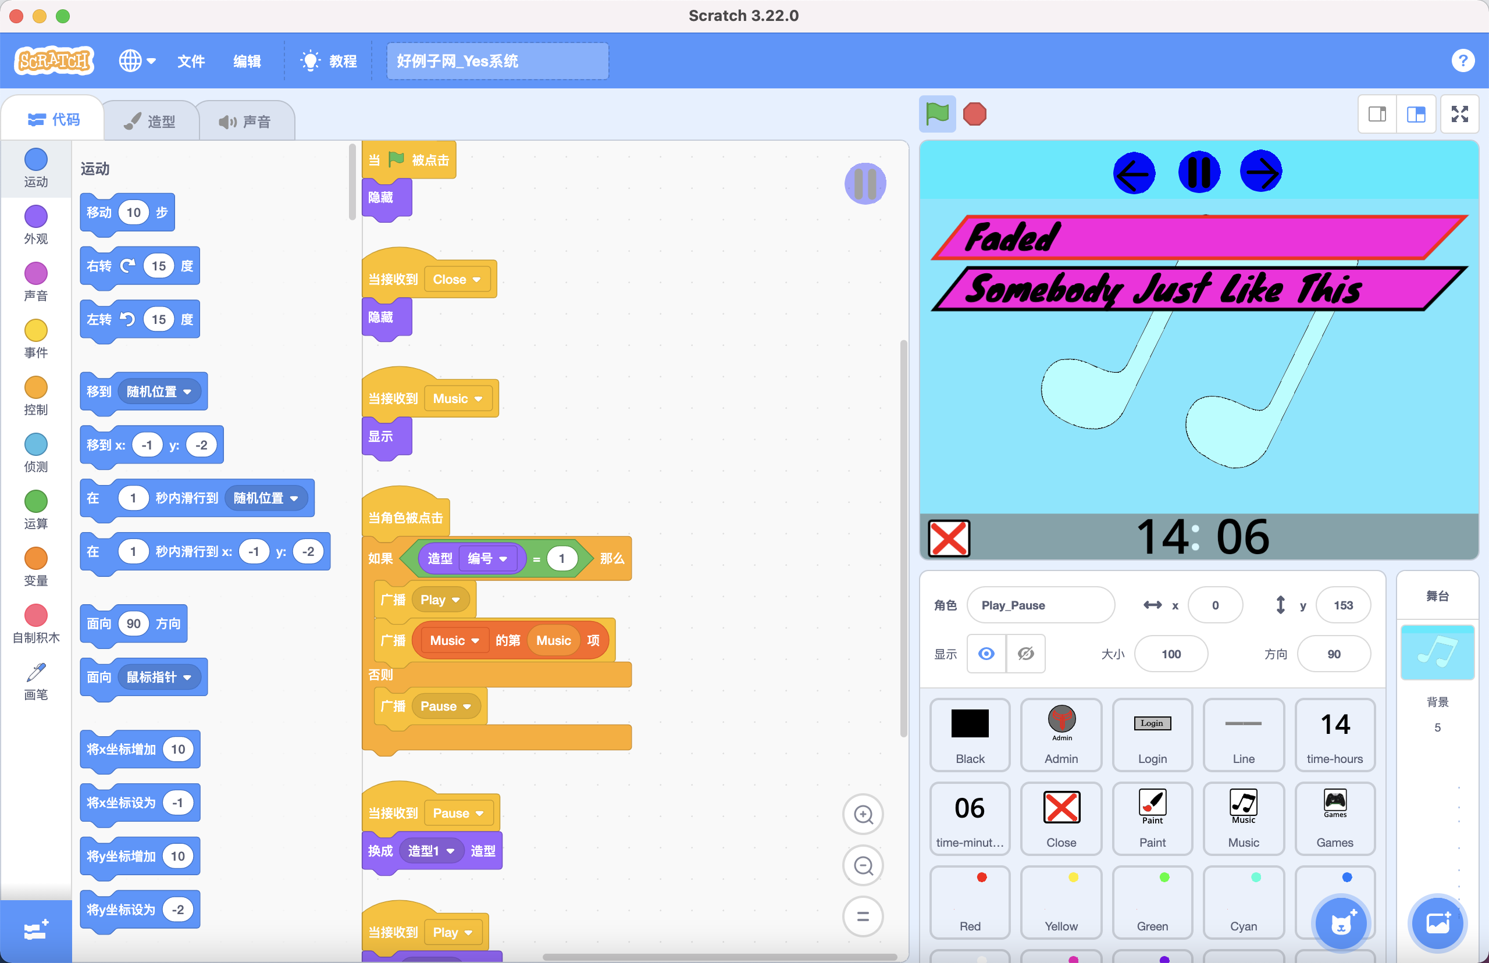Select the Paint sprite
1489x963 pixels.
[1152, 818]
